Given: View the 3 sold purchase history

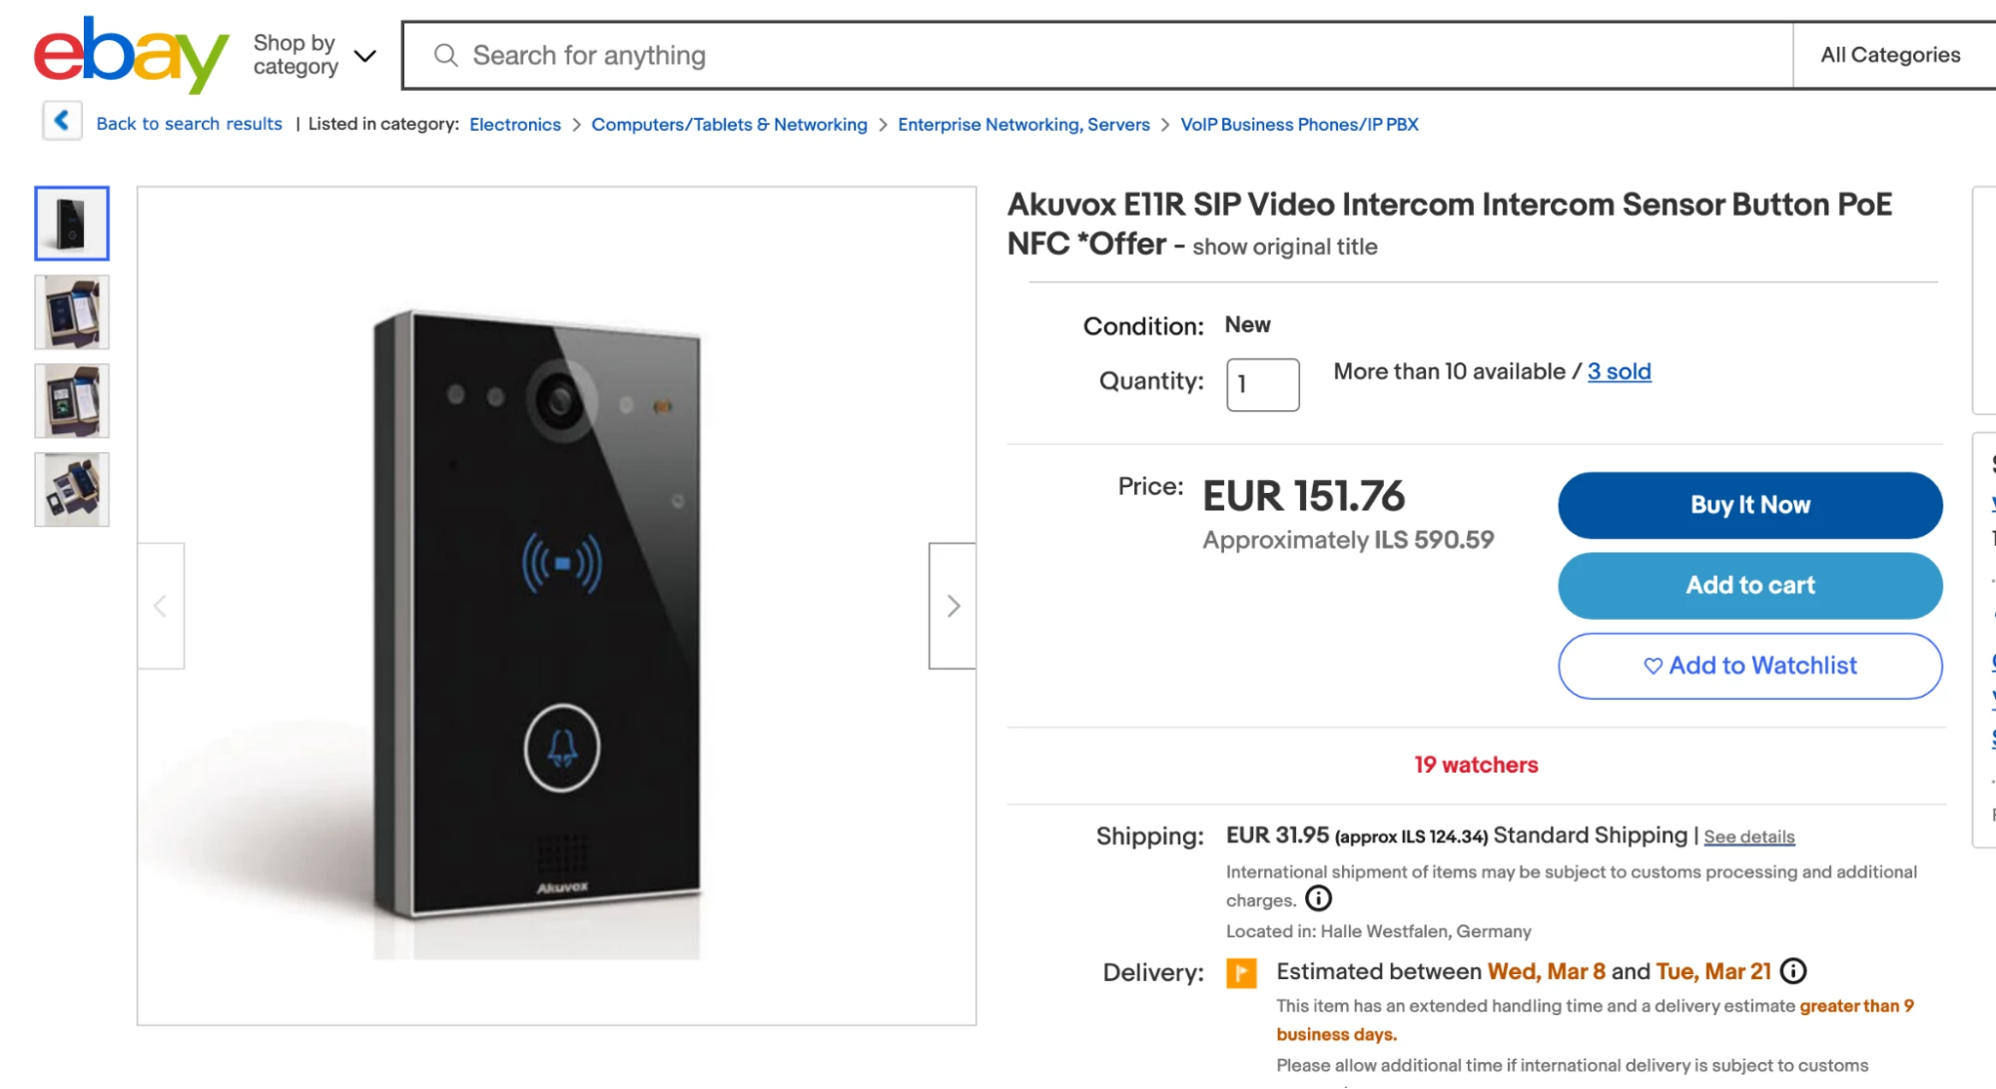Looking at the screenshot, I should [x=1619, y=370].
